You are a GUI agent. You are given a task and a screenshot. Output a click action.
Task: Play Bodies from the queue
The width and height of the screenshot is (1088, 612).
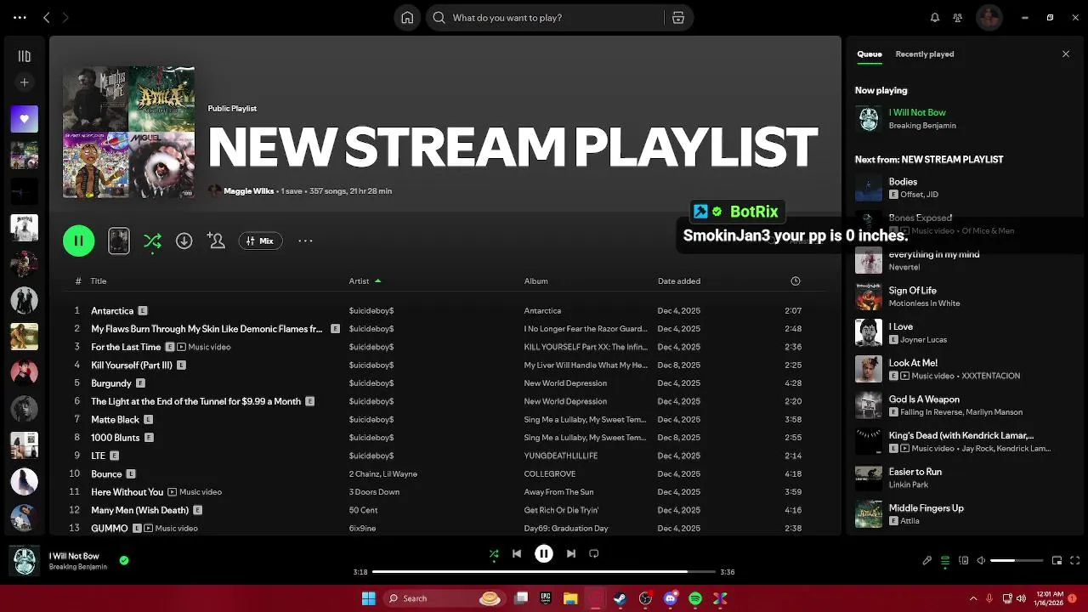point(903,181)
